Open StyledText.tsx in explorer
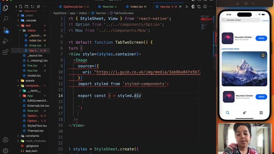Image resolution: width=274 pixels, height=154 pixels. tap(37, 126)
